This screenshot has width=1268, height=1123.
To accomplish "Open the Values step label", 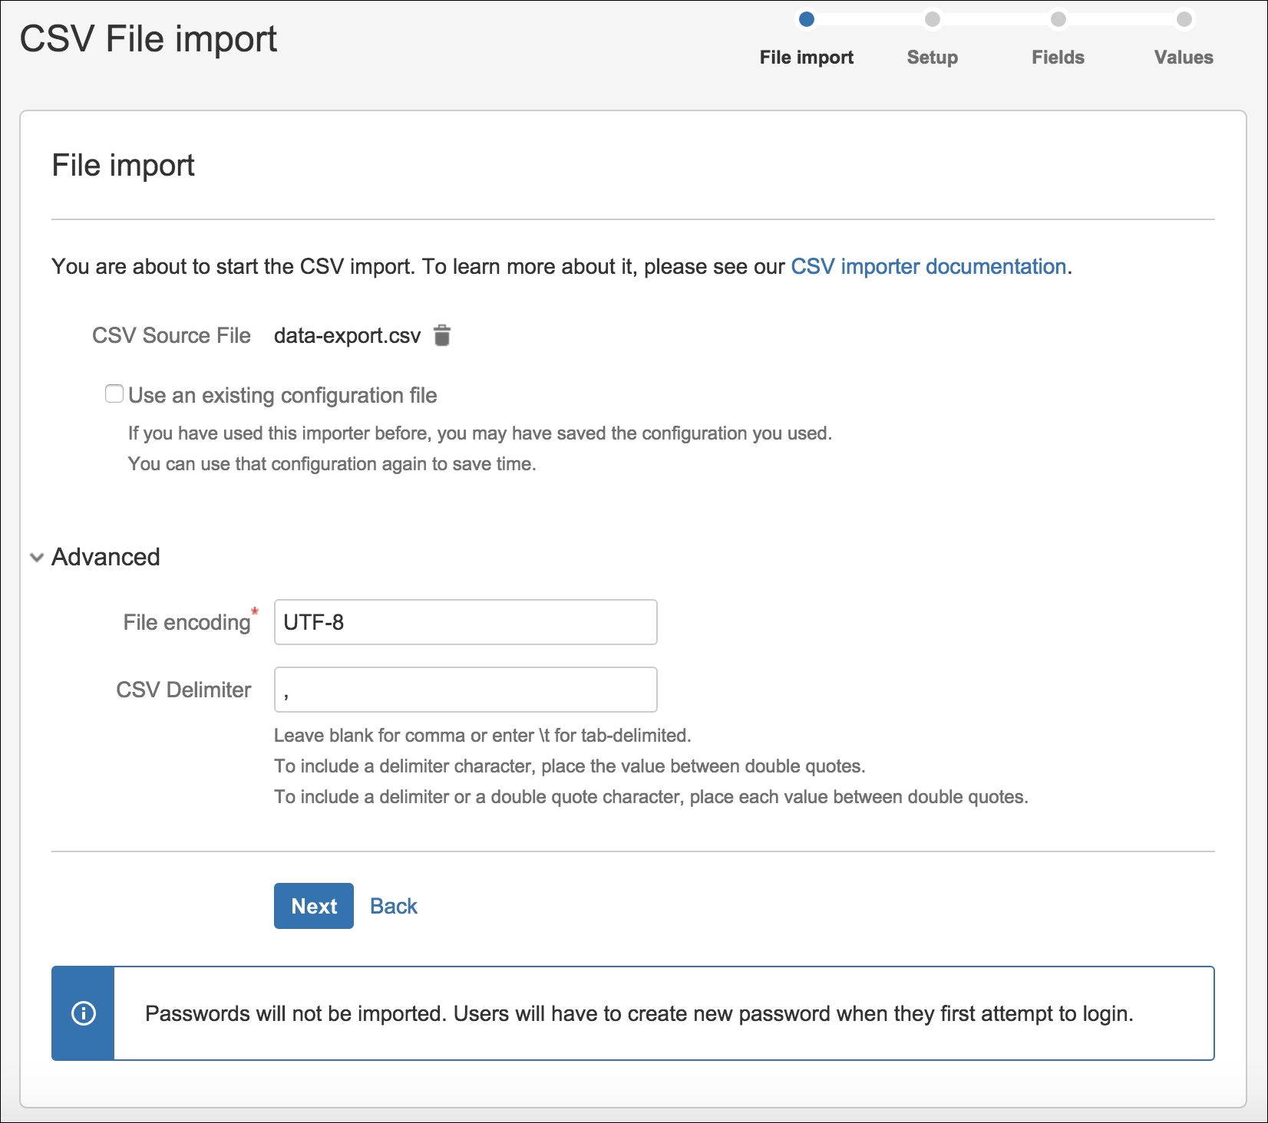I will tap(1184, 58).
